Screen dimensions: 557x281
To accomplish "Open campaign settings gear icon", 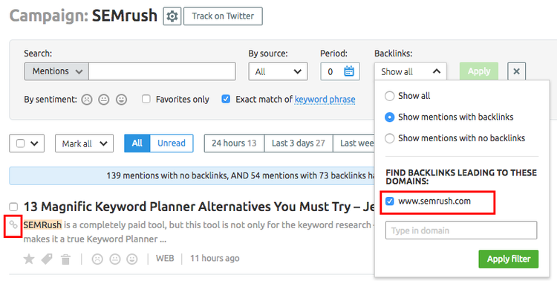I will (x=172, y=16).
